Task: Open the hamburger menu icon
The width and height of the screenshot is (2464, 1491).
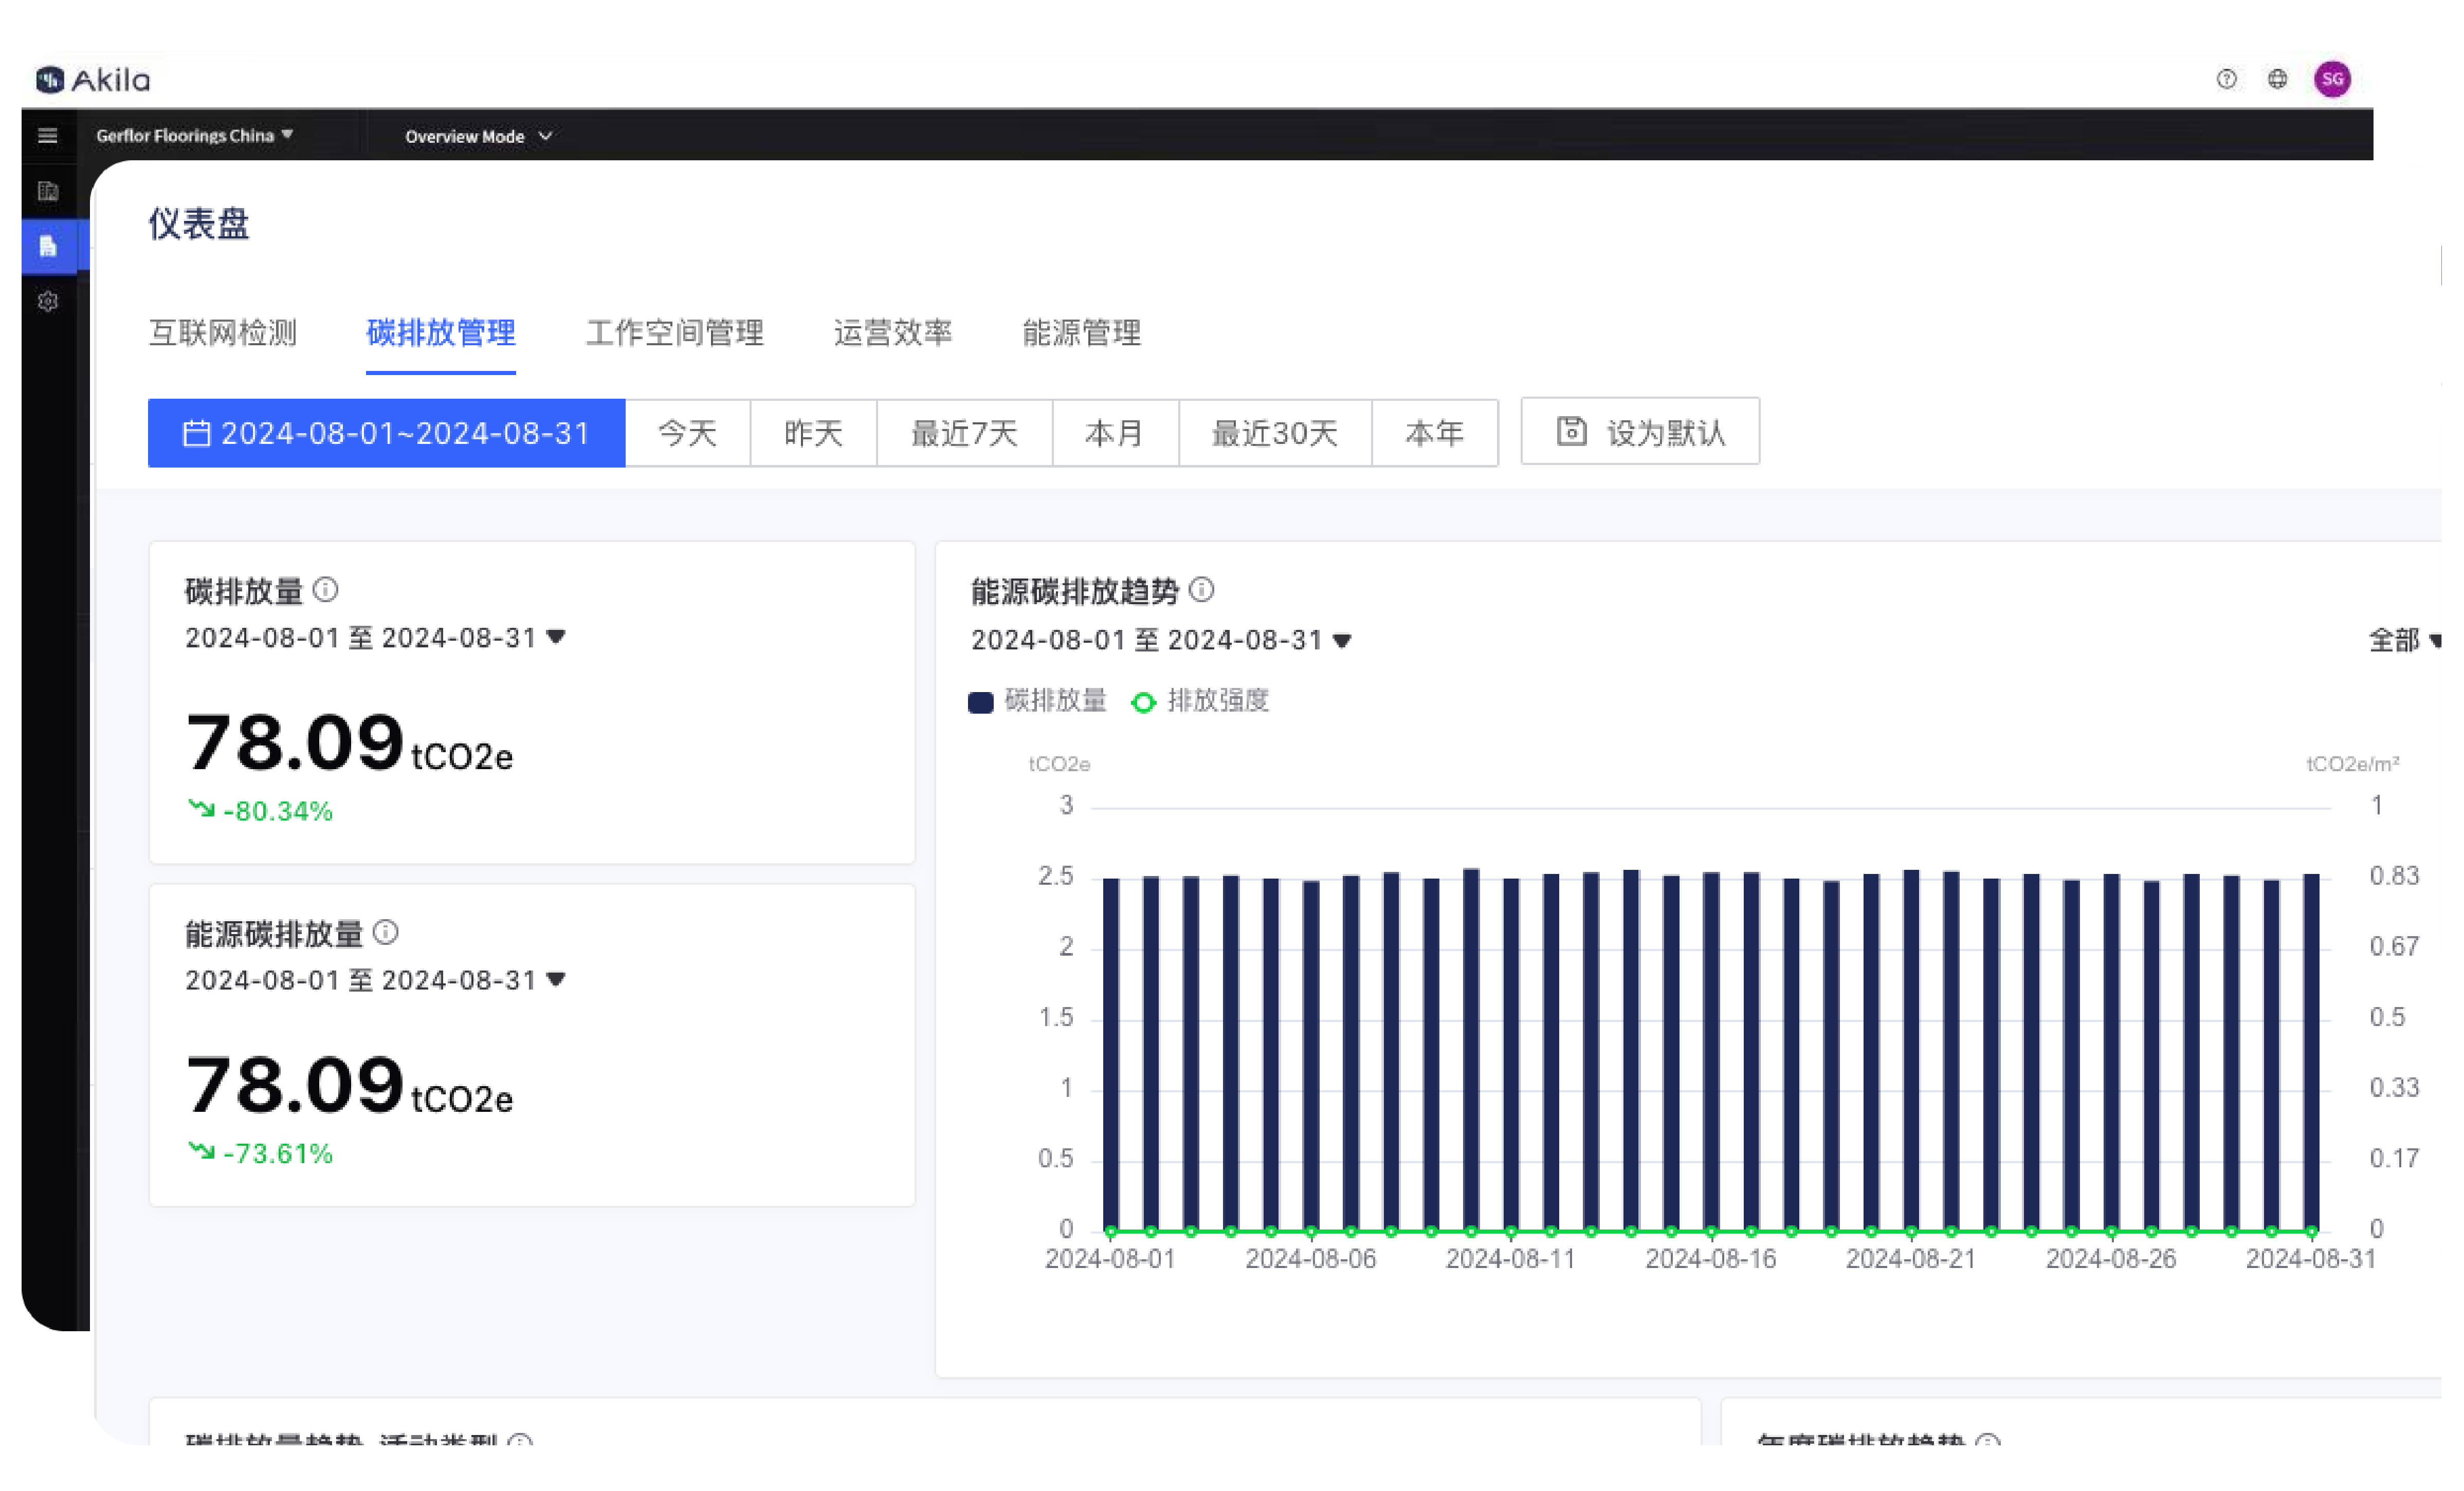Action: click(48, 136)
